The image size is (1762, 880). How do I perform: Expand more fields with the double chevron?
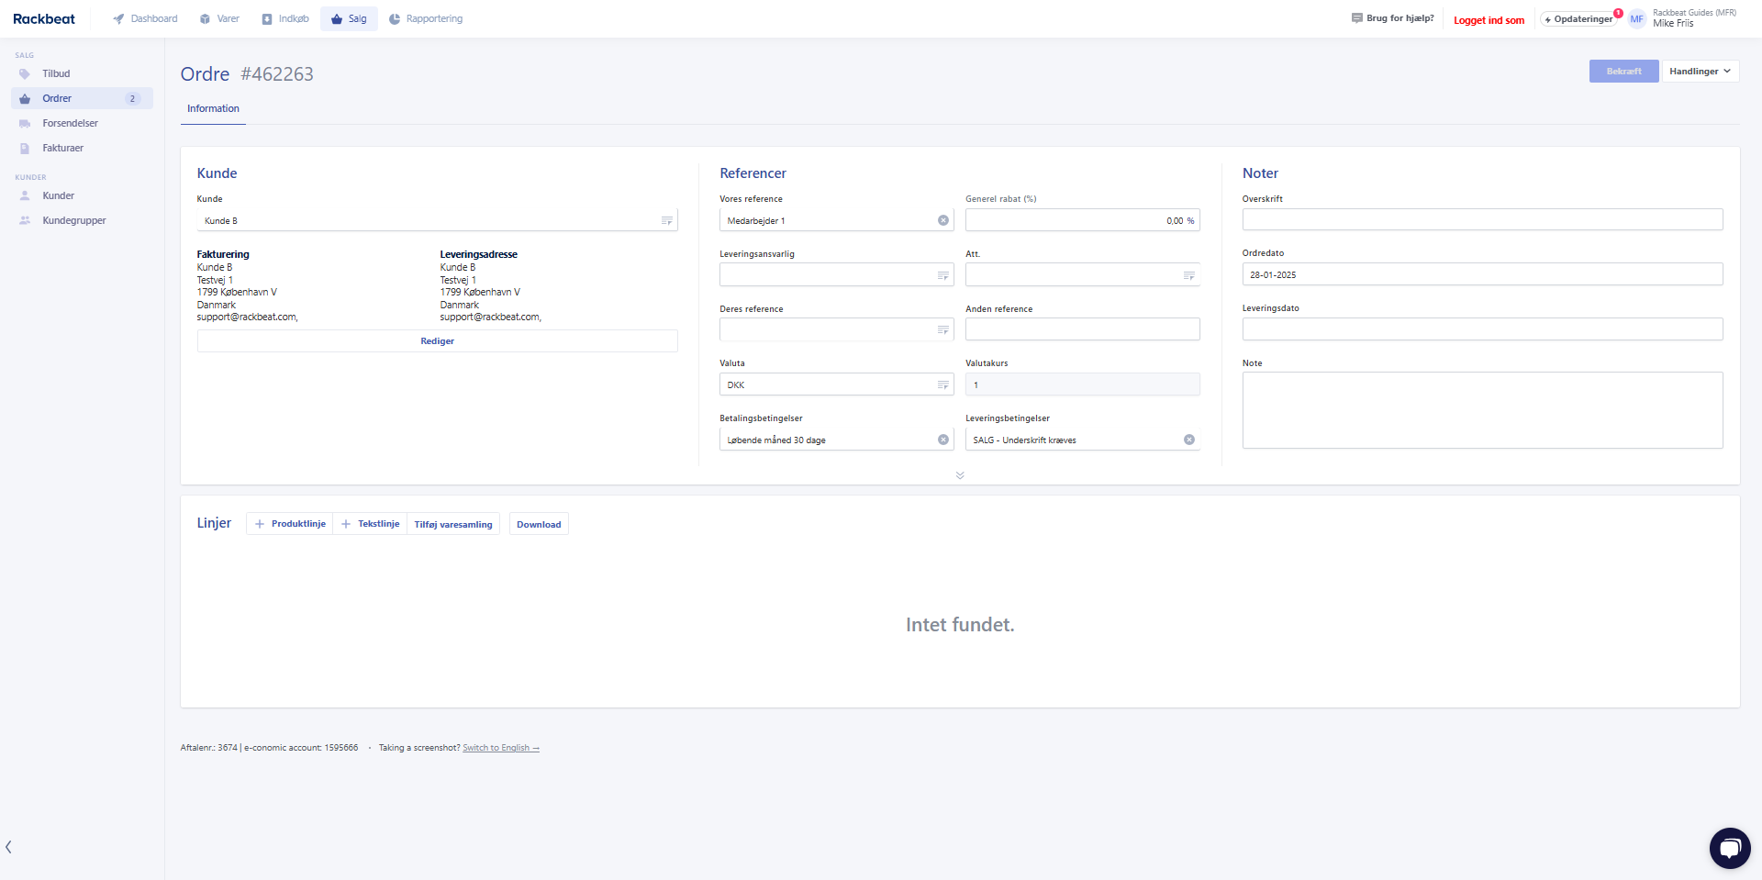tap(960, 475)
